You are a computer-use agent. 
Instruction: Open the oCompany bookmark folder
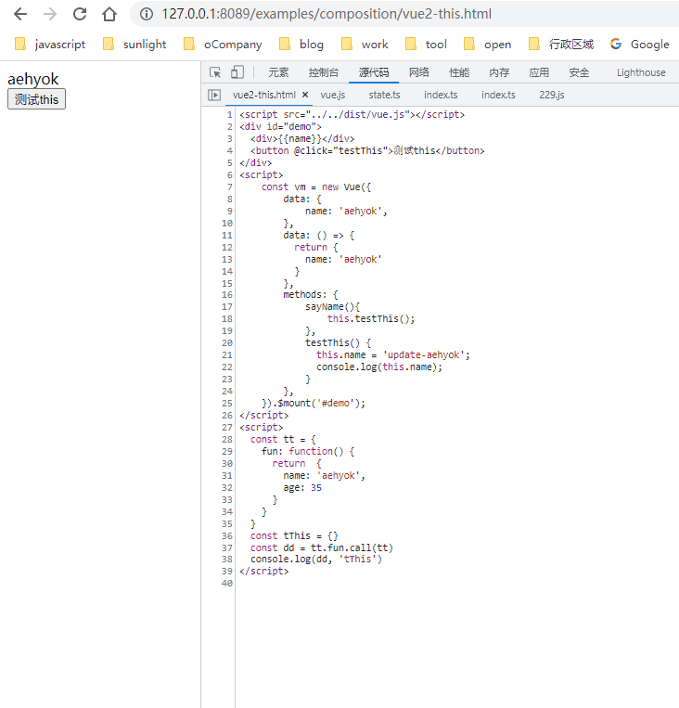point(223,45)
